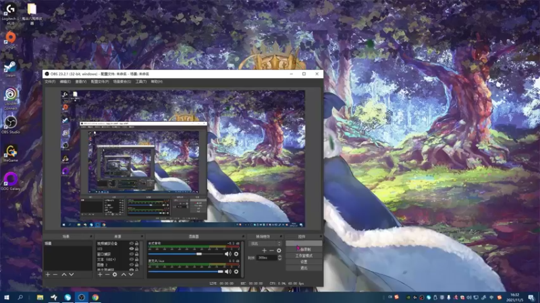Click the 退出 exit button
The image size is (540, 303).
[304, 268]
